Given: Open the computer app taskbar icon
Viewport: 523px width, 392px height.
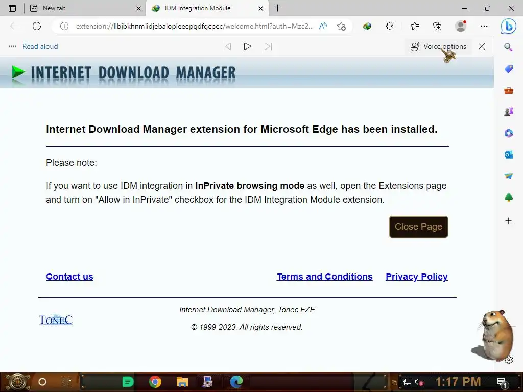Looking at the screenshot, I should tap(207, 382).
